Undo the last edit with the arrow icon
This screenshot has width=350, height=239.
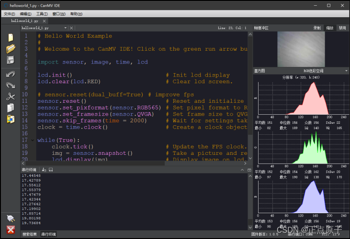[11, 74]
